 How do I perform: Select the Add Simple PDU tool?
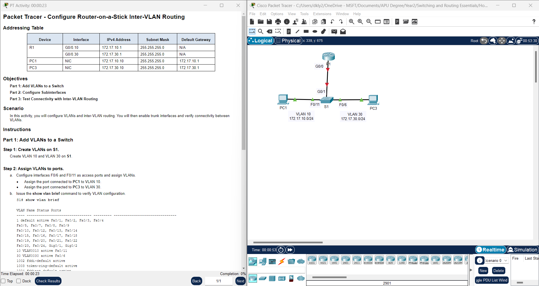334,31
